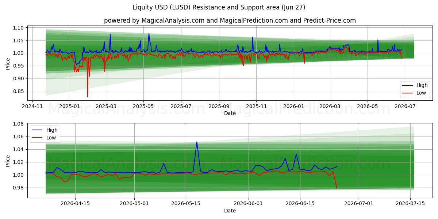Image resolution: width=438 pixels, height=219 pixels.
Task: Click the '2026-06-01' tick label on bottom chart
Action: pyautogui.click(x=249, y=203)
